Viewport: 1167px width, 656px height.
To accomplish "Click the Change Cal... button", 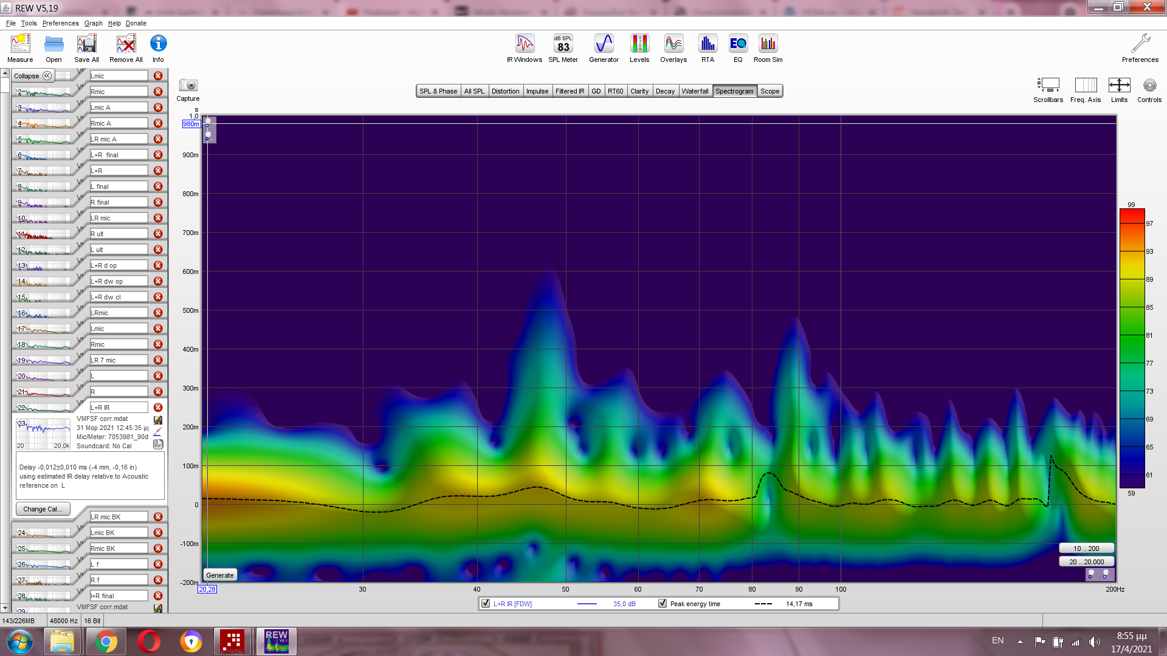I will (x=43, y=509).
